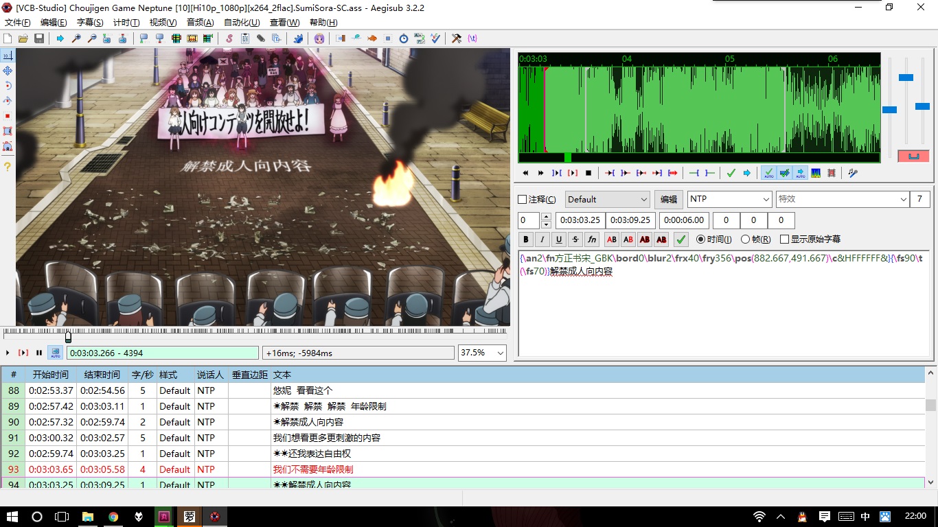The image size is (938, 527).
Task: Increase layer number with up stepper
Action: (547, 217)
